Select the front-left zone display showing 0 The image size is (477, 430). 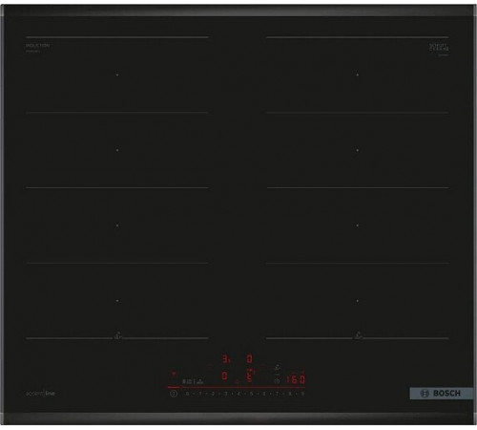[x=224, y=376]
